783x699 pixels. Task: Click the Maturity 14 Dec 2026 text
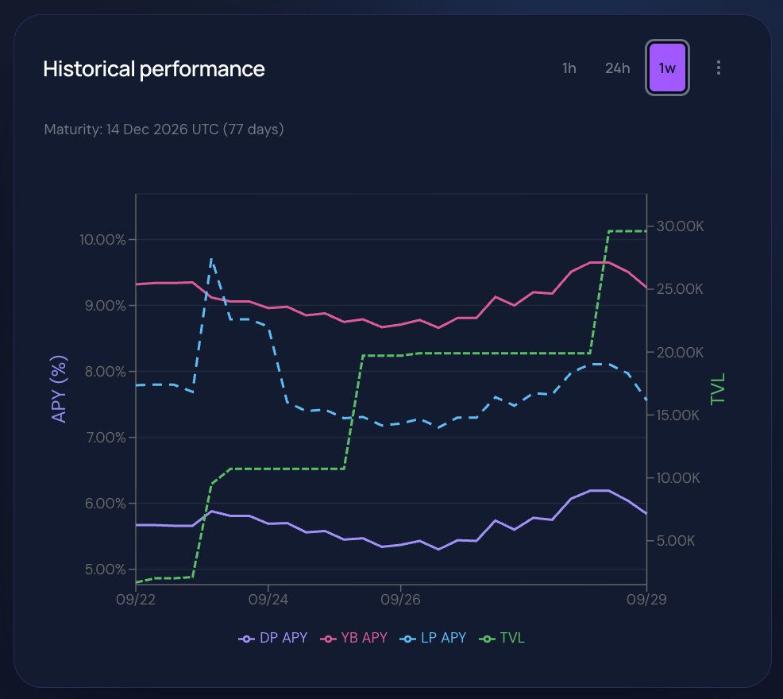164,129
